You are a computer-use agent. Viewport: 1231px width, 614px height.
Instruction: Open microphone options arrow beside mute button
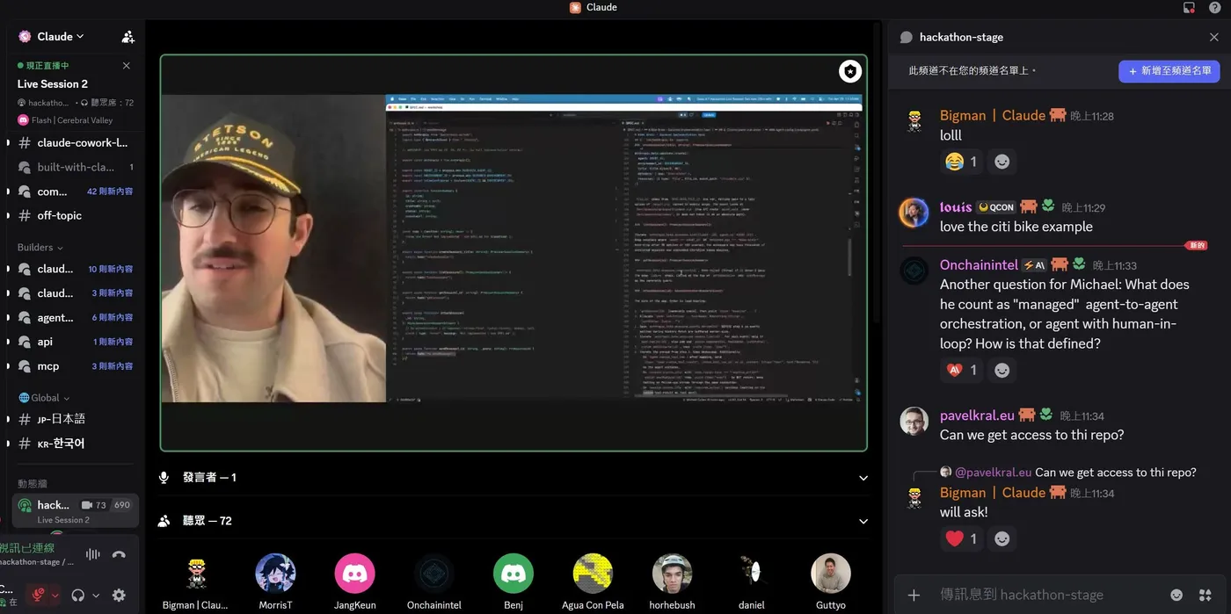(x=55, y=595)
